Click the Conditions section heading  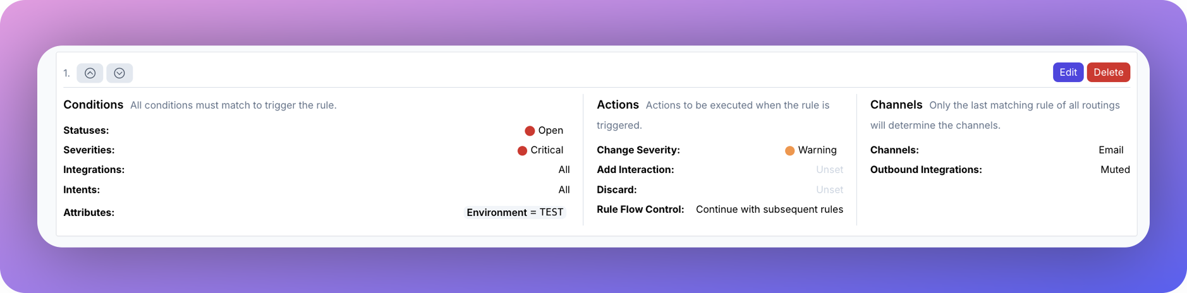(x=94, y=105)
